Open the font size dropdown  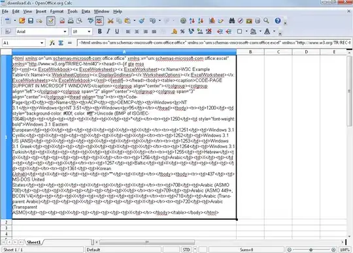pyautogui.click(x=89, y=31)
